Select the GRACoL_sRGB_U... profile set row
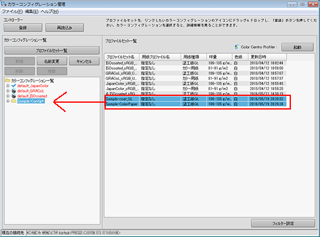Viewport: 320px width, 237px height. pyautogui.click(x=196, y=79)
